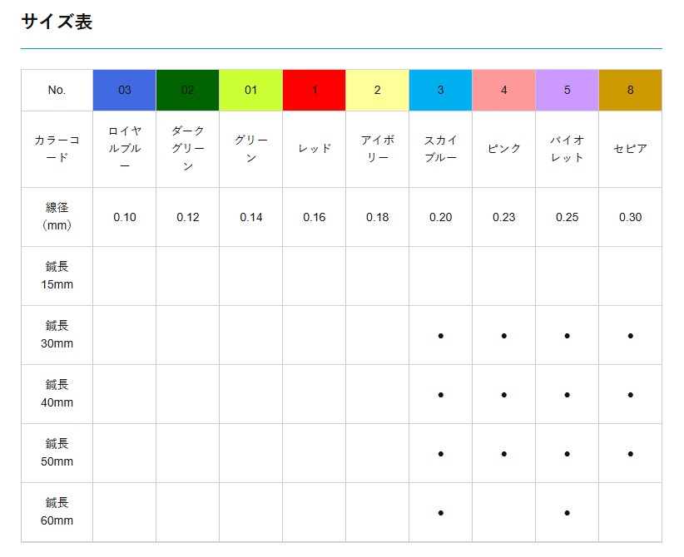
Task: Select the violet No. 5 swatch
Action: (567, 90)
